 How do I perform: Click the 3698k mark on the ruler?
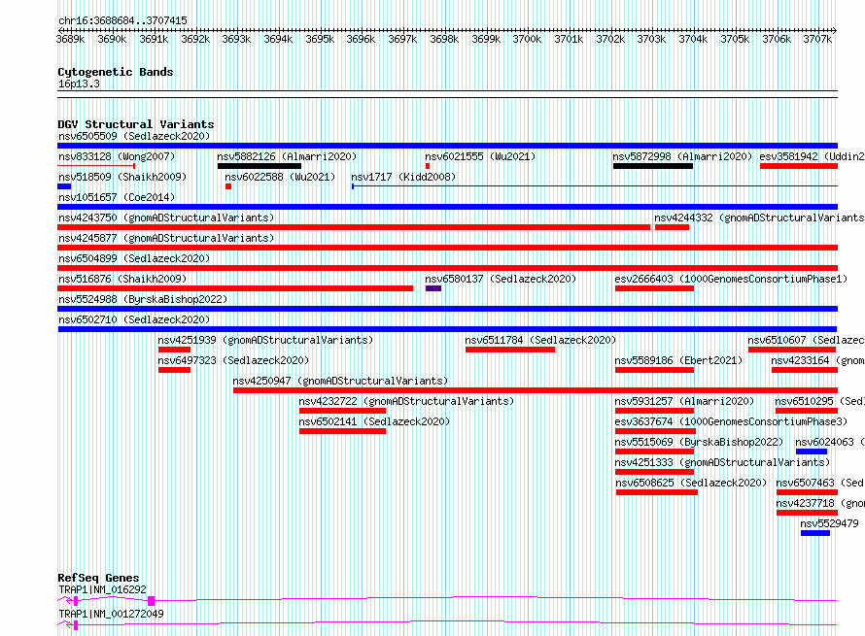(444, 39)
